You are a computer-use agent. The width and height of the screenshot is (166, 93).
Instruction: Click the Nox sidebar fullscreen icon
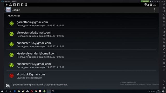point(164,18)
